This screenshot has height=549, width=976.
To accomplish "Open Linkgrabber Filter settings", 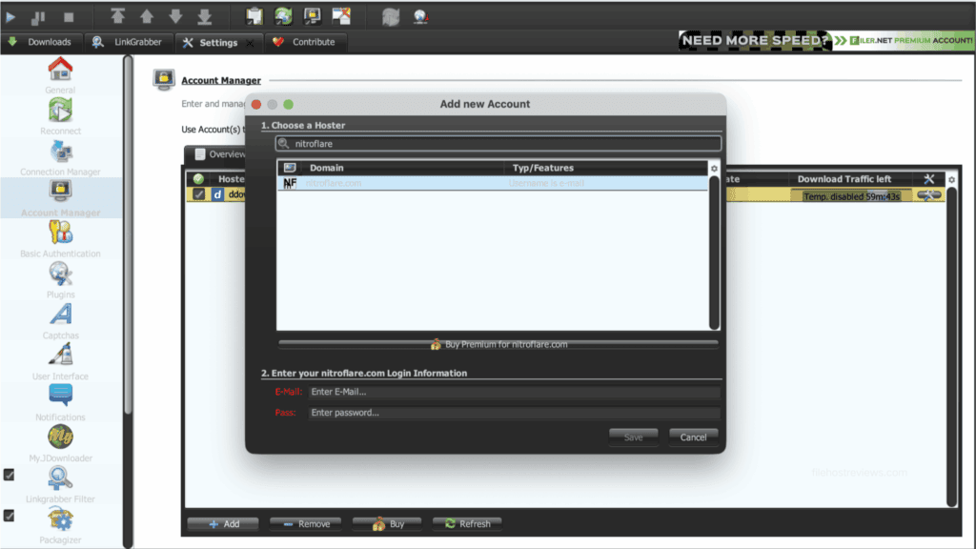I will [60, 485].
